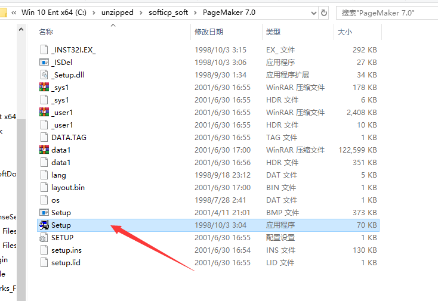The image size is (438, 301).
Task: Click the PageMaker 7.0 breadcrumb
Action: (229, 13)
